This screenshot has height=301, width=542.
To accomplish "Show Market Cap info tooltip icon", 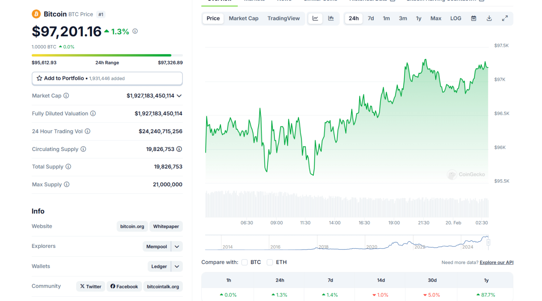I will 66,95.
